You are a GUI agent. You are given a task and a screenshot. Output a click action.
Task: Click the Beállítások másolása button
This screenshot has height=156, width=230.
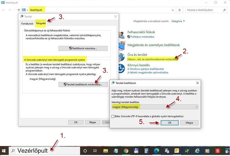(x=83, y=48)
